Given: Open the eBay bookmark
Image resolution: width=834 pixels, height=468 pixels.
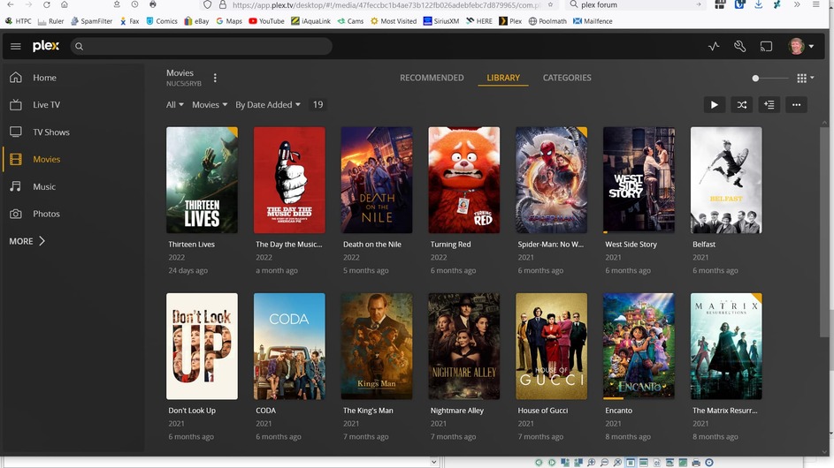Looking at the screenshot, I should 196,21.
